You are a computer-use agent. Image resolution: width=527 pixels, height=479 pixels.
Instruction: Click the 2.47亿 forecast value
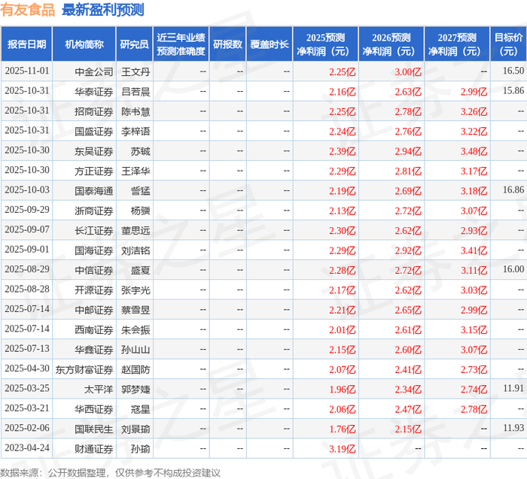tap(408, 409)
